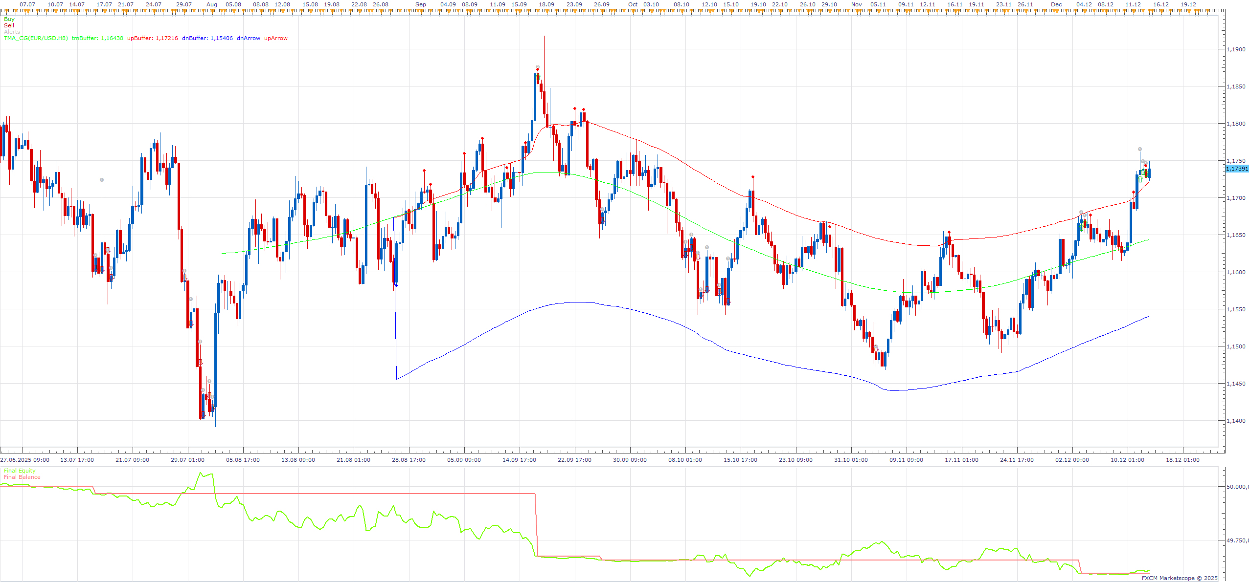The width and height of the screenshot is (1250, 582).
Task: Click the "17.11 01:00" time axis label
Action: coord(961,460)
